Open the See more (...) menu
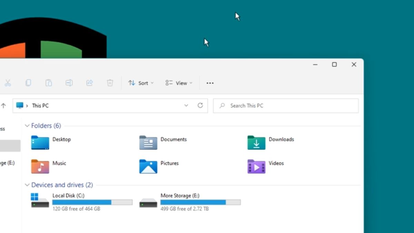This screenshot has width=414, height=233. (210, 83)
